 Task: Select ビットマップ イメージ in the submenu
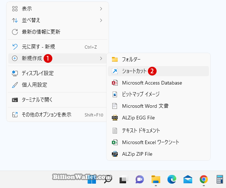(x=158, y=94)
